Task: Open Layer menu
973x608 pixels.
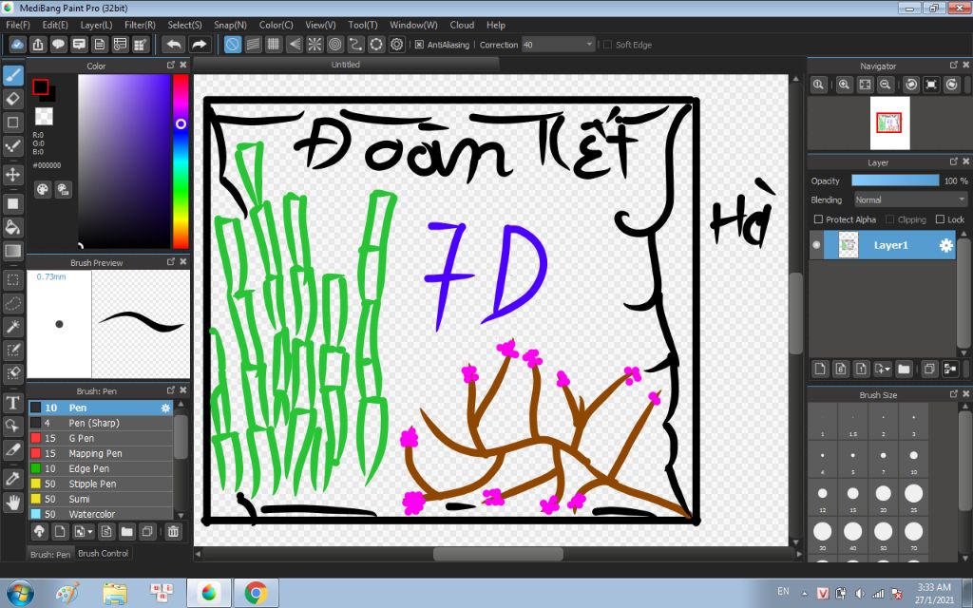Action: [96, 25]
